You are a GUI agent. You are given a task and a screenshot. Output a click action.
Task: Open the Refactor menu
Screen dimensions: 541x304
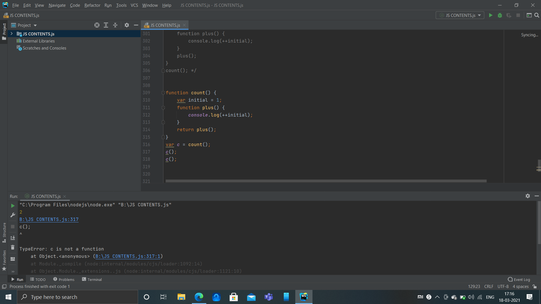coord(92,5)
